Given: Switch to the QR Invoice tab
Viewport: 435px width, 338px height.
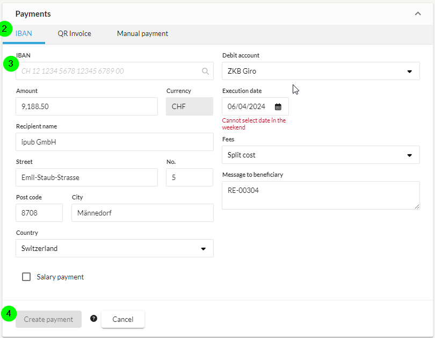Looking at the screenshot, I should (74, 33).
